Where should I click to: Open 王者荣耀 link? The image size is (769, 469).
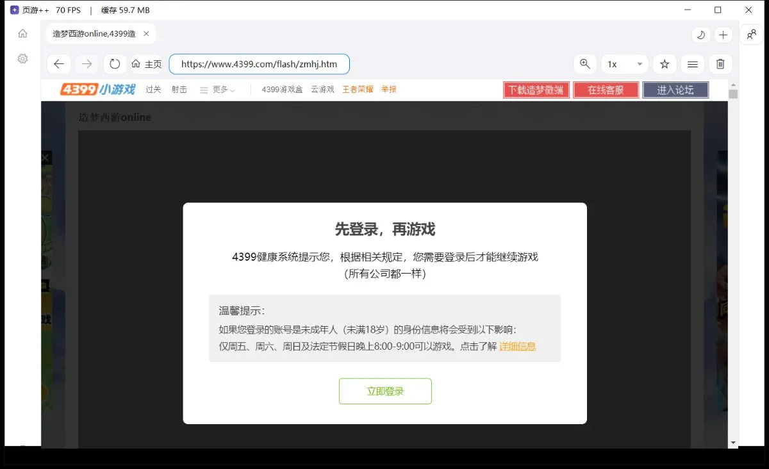(358, 90)
